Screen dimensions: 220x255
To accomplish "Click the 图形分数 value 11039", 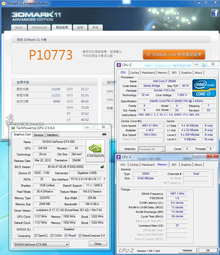I will click(x=56, y=89).
